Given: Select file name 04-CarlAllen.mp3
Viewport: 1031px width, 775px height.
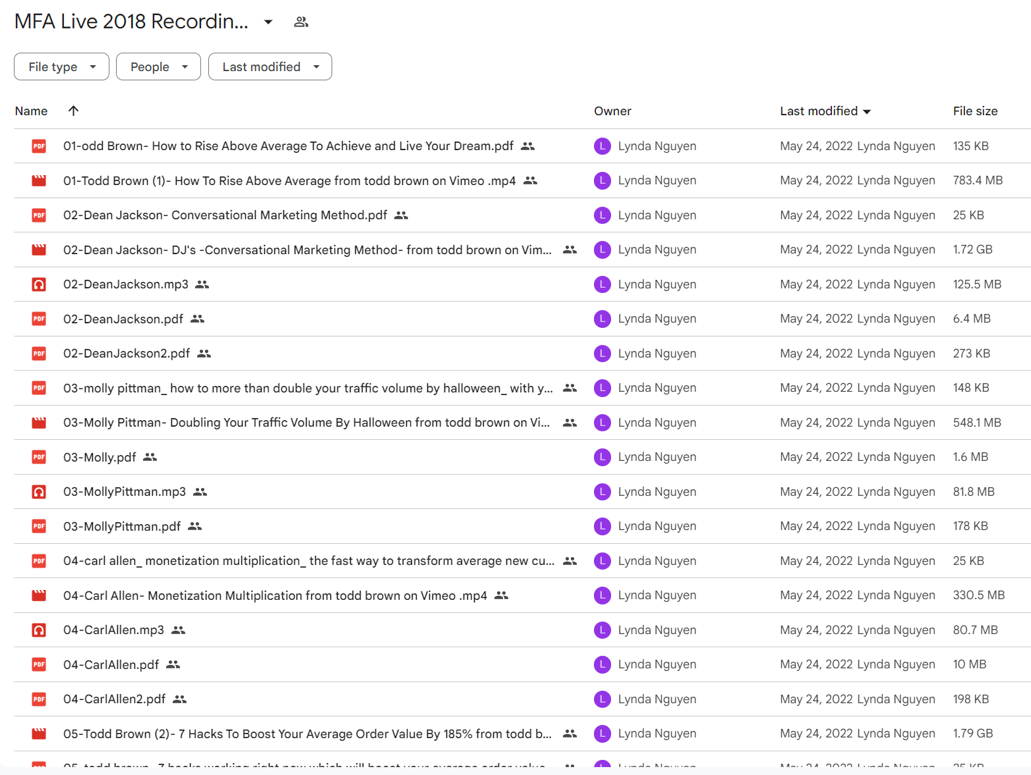Looking at the screenshot, I should 113,630.
